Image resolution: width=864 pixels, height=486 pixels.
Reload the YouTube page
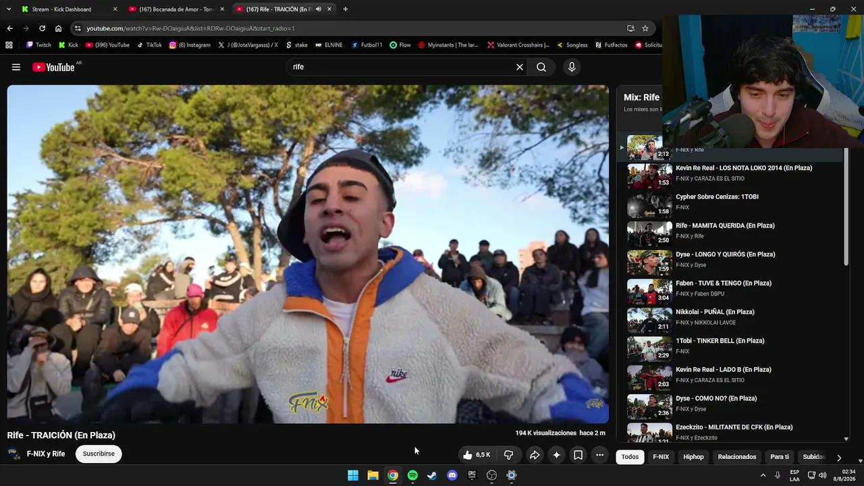(42, 28)
